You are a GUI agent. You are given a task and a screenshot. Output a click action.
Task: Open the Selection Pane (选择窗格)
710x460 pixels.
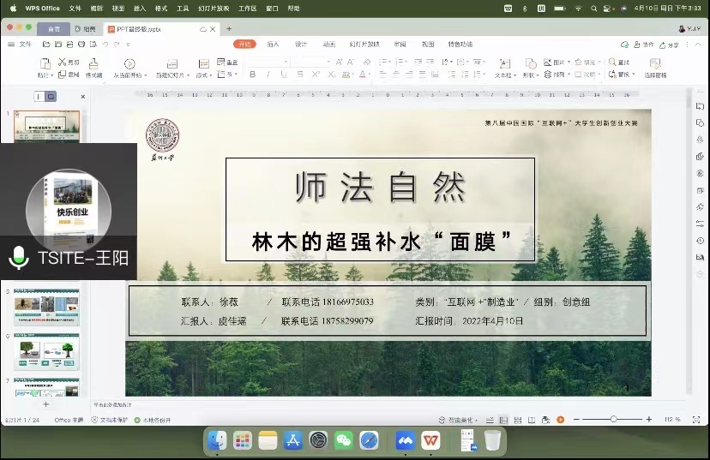click(x=655, y=65)
